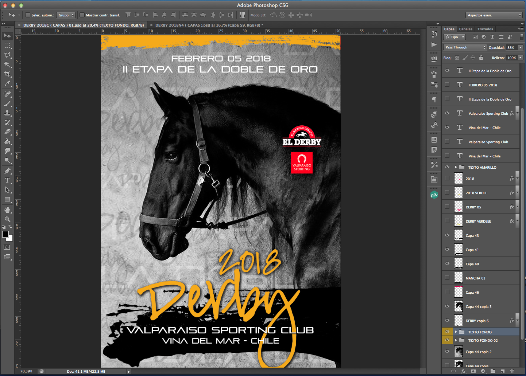This screenshot has height=376, width=526.
Task: Hide the Valparaiso Sporting Club fx layer
Action: click(447, 113)
